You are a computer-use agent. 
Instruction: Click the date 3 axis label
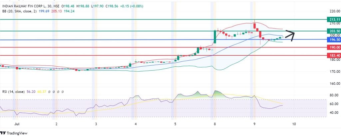click(96, 124)
